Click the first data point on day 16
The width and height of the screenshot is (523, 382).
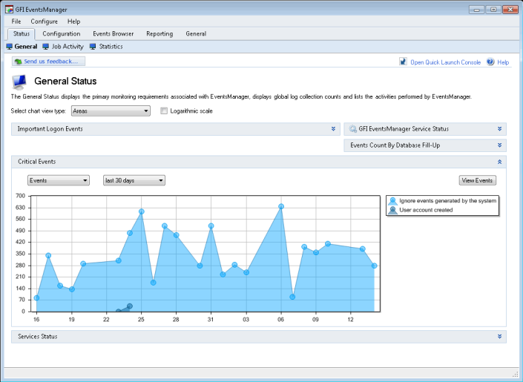(x=36, y=298)
